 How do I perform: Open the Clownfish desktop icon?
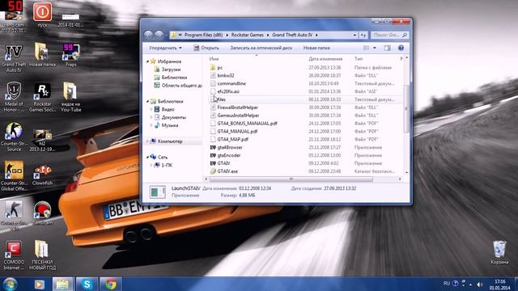point(43,175)
